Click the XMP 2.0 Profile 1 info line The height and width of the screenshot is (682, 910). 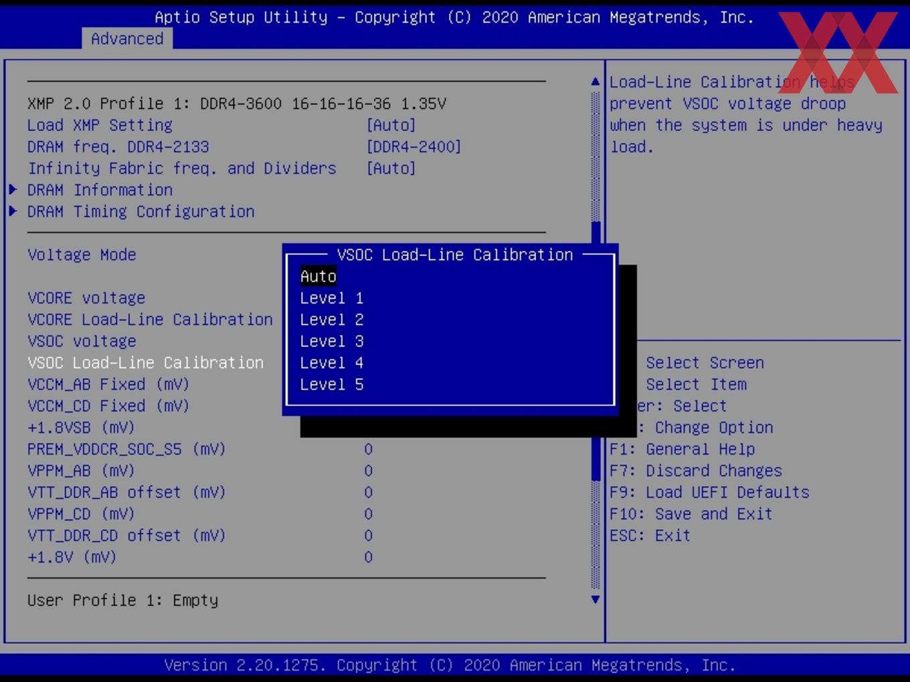point(237,104)
